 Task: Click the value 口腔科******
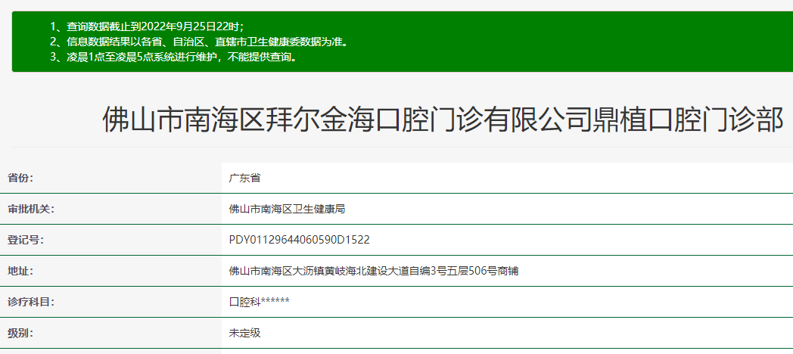pyautogui.click(x=260, y=302)
